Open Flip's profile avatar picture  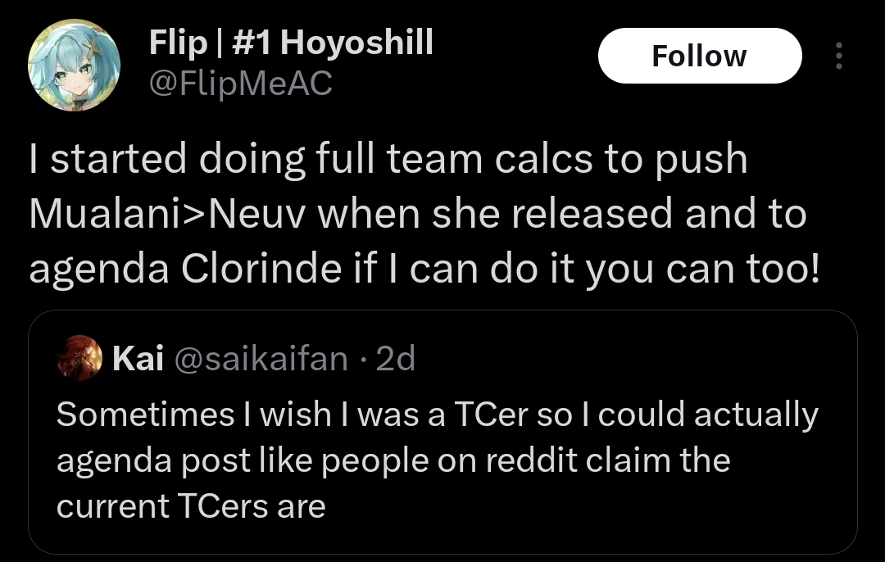point(74,65)
